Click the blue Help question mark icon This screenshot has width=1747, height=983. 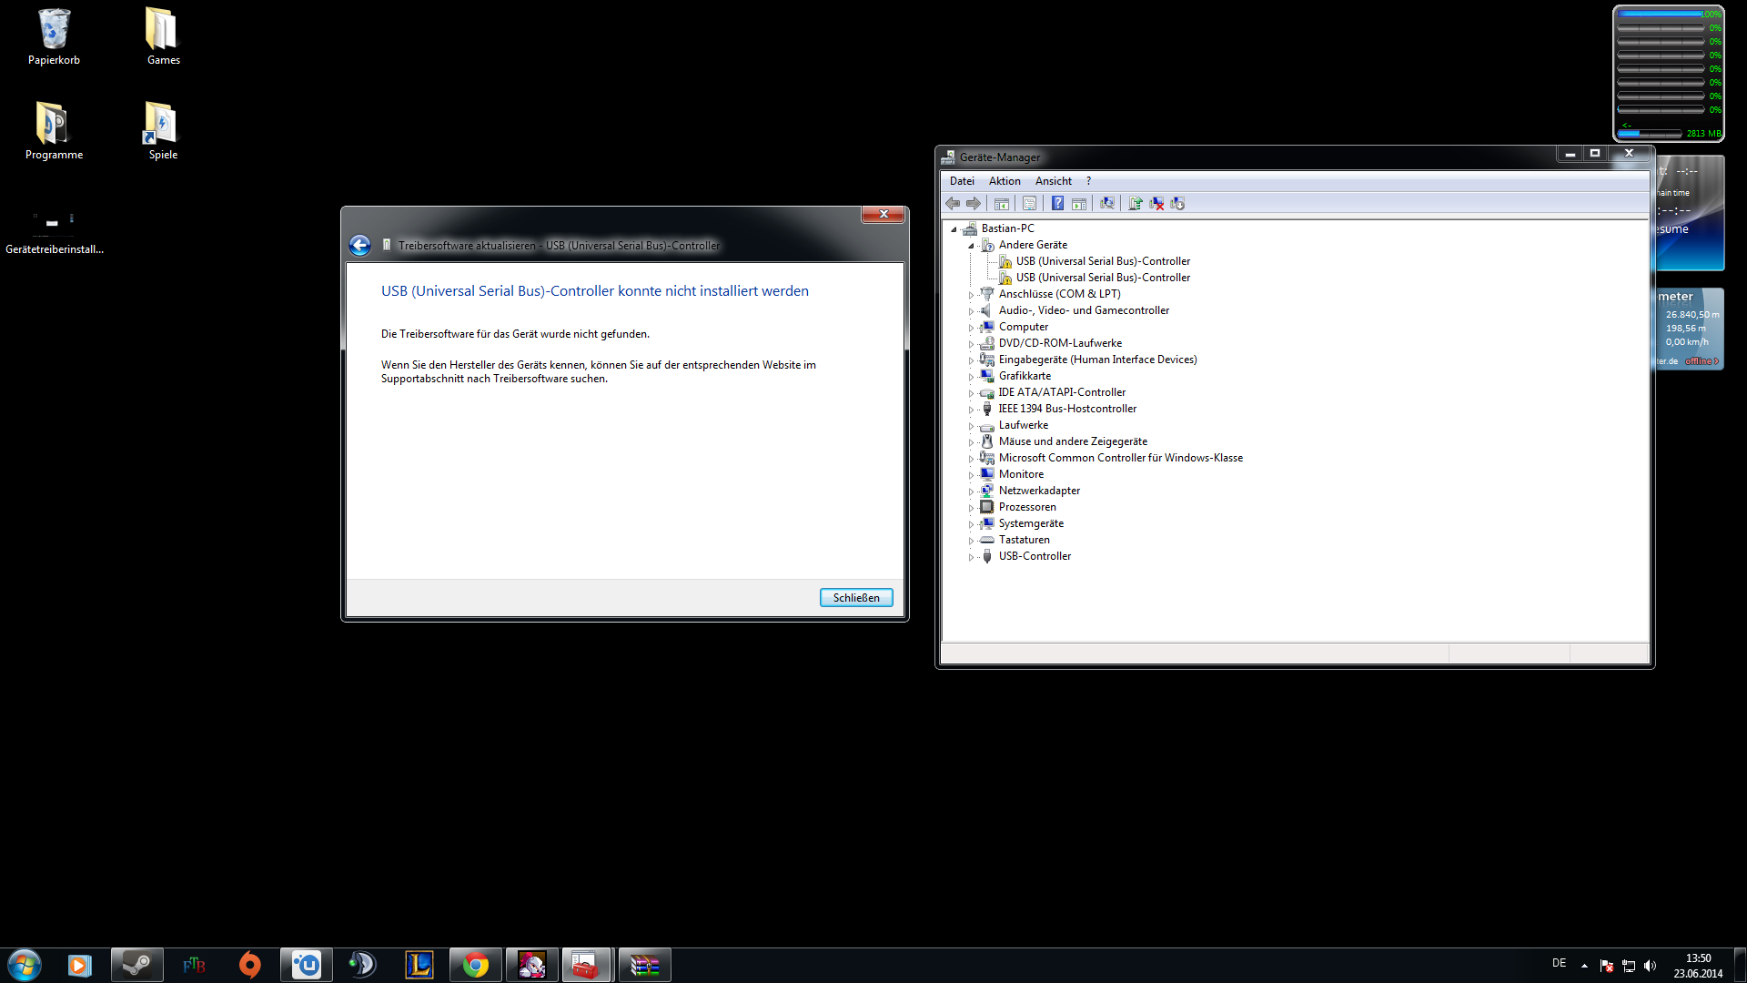tap(1057, 203)
